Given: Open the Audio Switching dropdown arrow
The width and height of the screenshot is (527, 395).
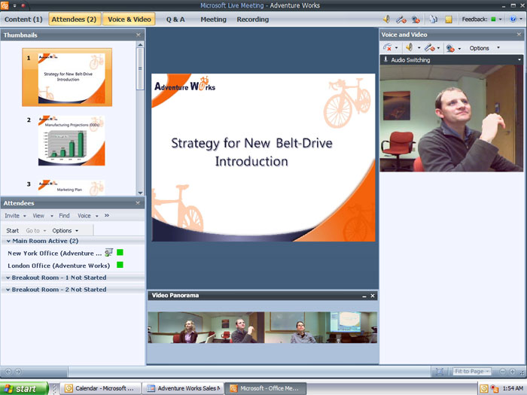Looking at the screenshot, I should click(x=519, y=59).
